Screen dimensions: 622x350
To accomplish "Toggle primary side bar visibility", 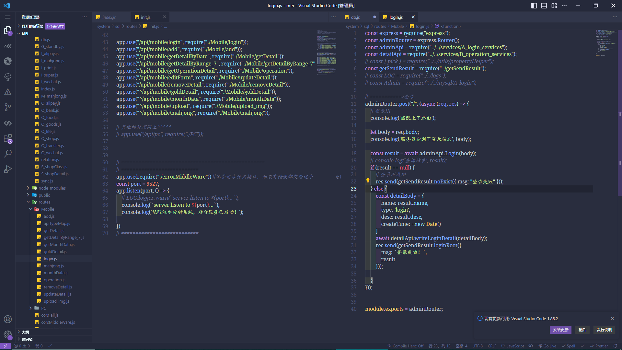I will pyautogui.click(x=534, y=6).
